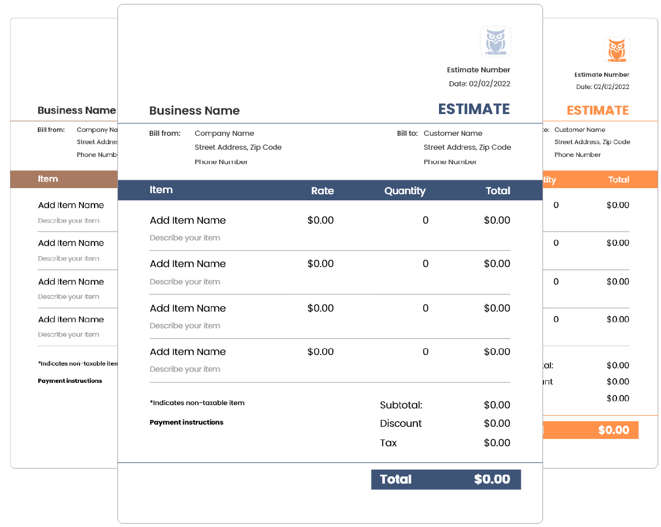This screenshot has width=661, height=527.
Task: Click the Customer Name field in center template
Action: click(x=453, y=134)
